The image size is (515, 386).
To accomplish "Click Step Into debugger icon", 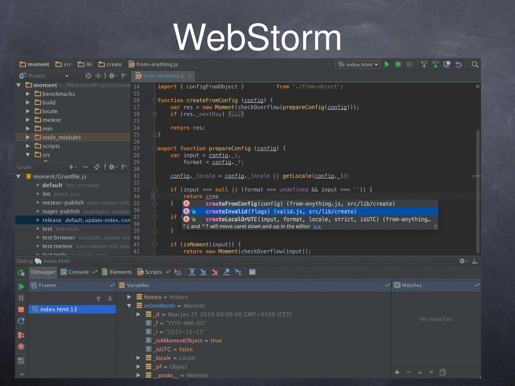I will coord(203,272).
